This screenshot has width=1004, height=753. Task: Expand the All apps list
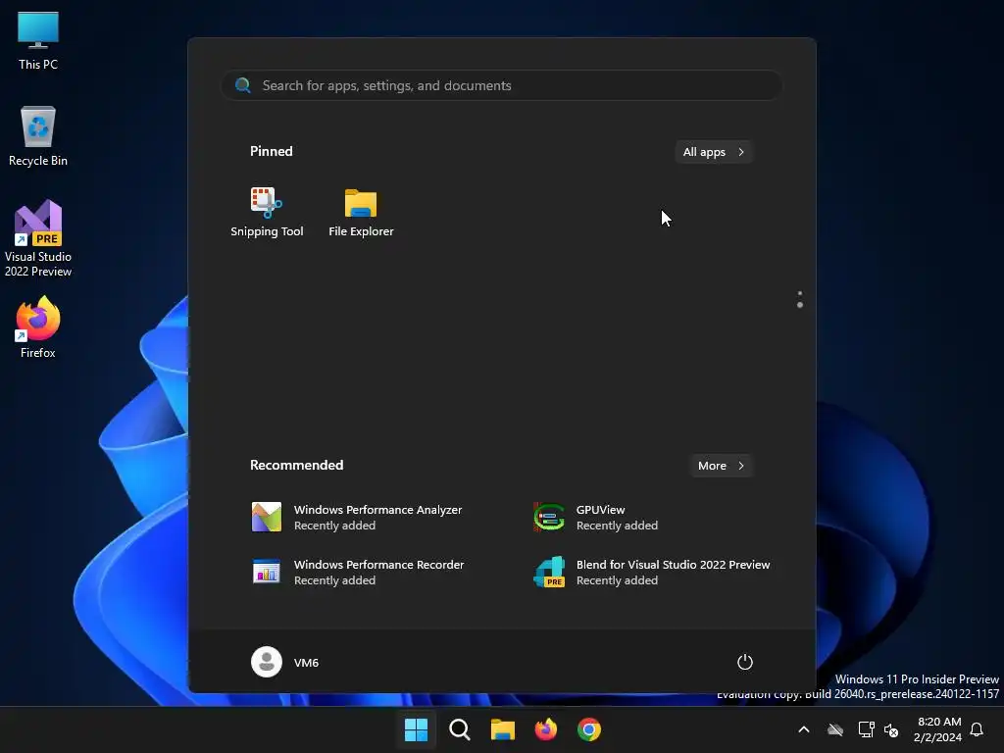714,152
